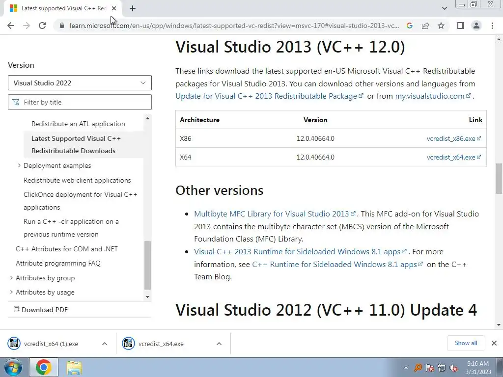The height and width of the screenshot is (377, 503).
Task: Close the Latest supported Visual C++ tab
Action: click(114, 8)
